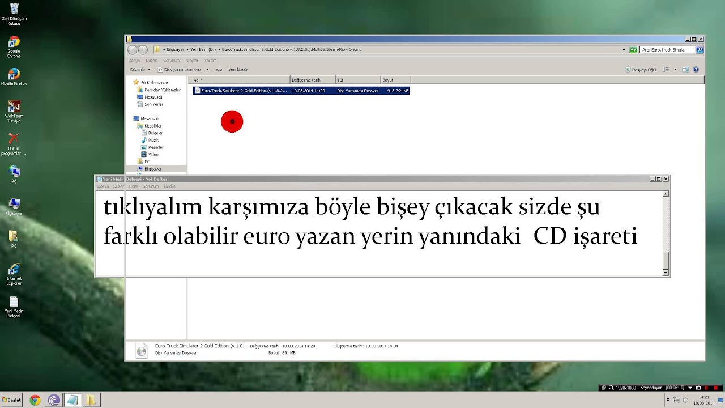
Task: Open Geri Dönüşüm Kutusu desktop icon
Action: pyautogui.click(x=14, y=14)
